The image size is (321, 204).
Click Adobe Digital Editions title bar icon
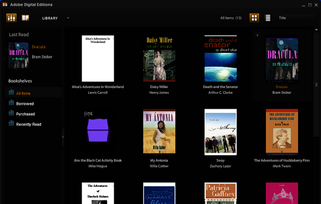coord(5,5)
